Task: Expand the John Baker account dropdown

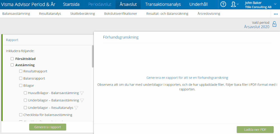Action: coord(274,4)
